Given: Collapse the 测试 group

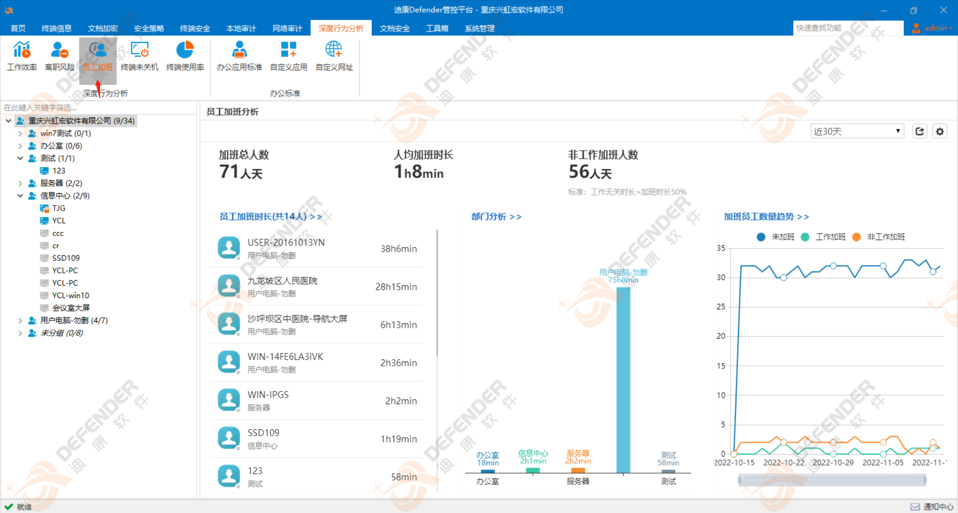Looking at the screenshot, I should coord(20,158).
